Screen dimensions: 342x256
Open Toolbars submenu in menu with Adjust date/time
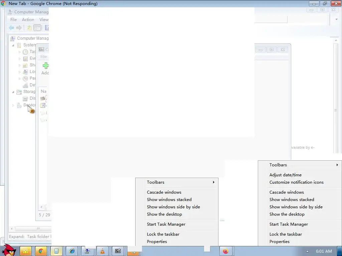[x=300, y=165]
